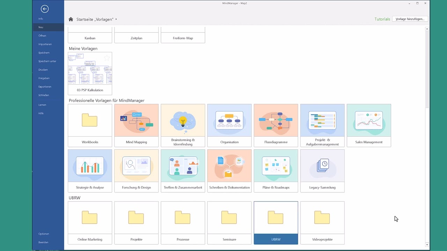Open the Projekte folder
447x251 pixels.
136,223
